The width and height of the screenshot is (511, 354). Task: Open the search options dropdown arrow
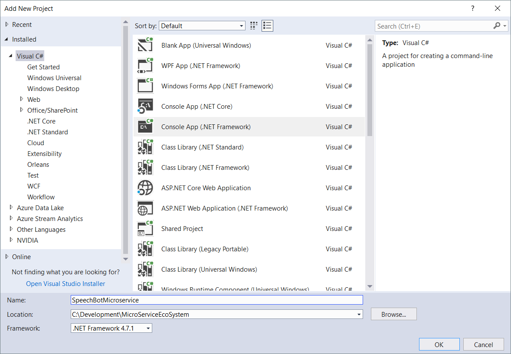(504, 26)
